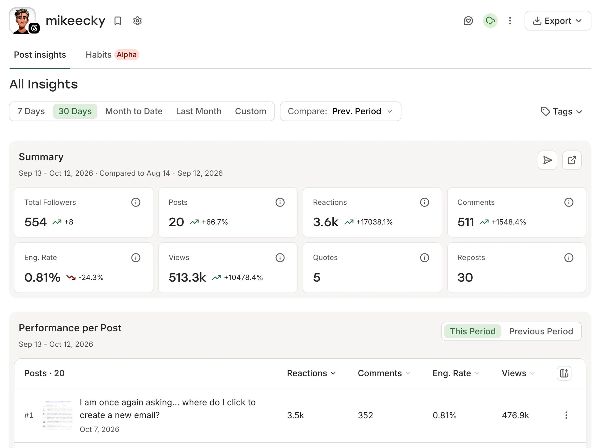Open row options for post #1
This screenshot has height=448, width=602.
(566, 415)
